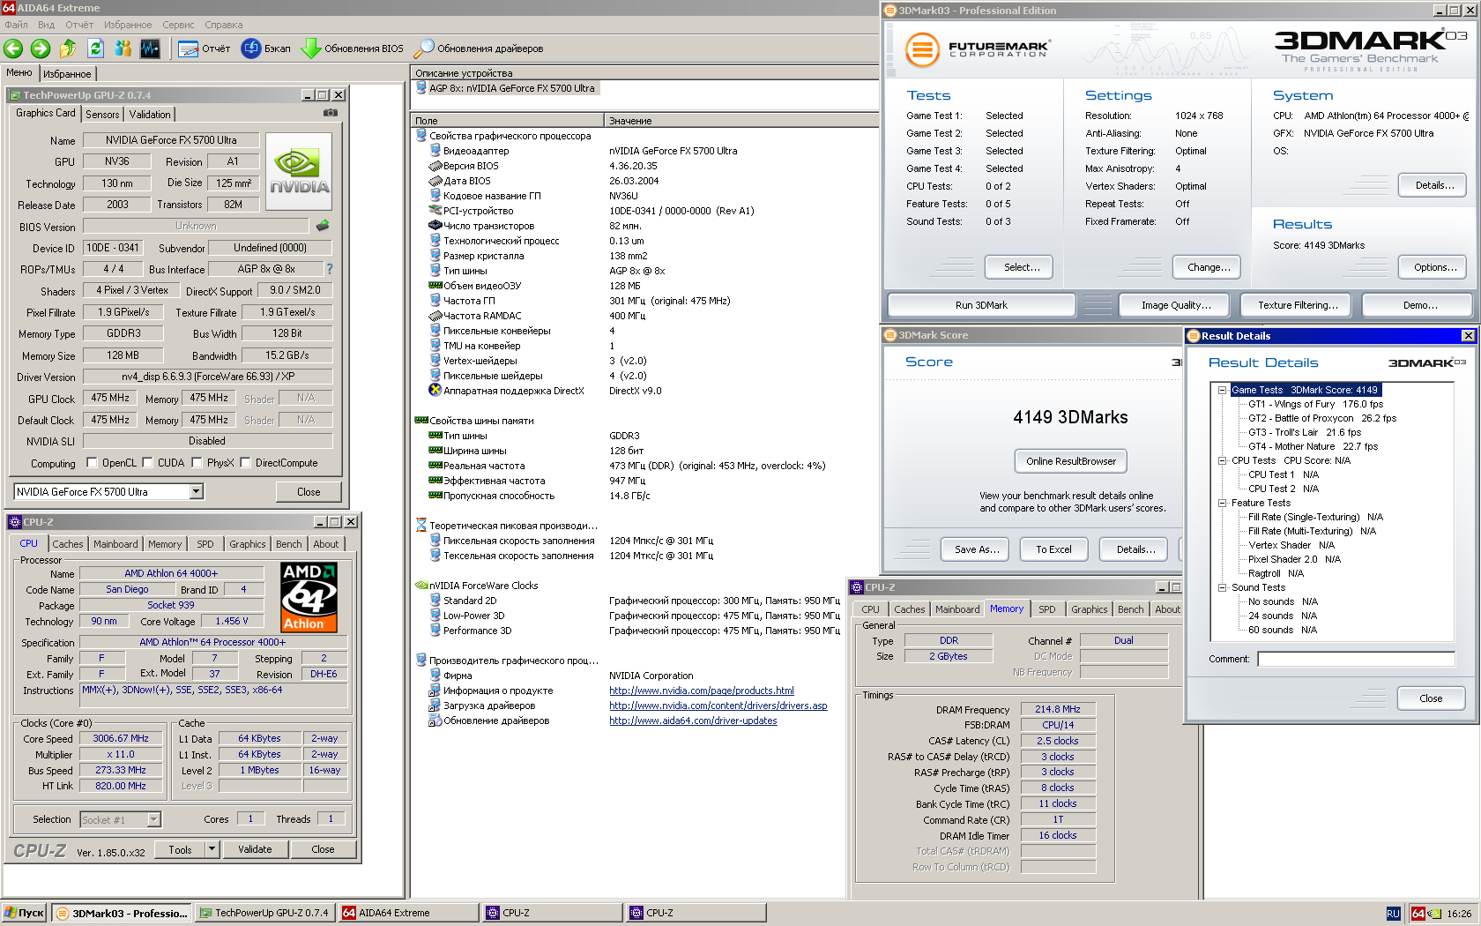Go forward with AIDA64's green right arrow
Screen dimensions: 1481x926
coord(41,49)
